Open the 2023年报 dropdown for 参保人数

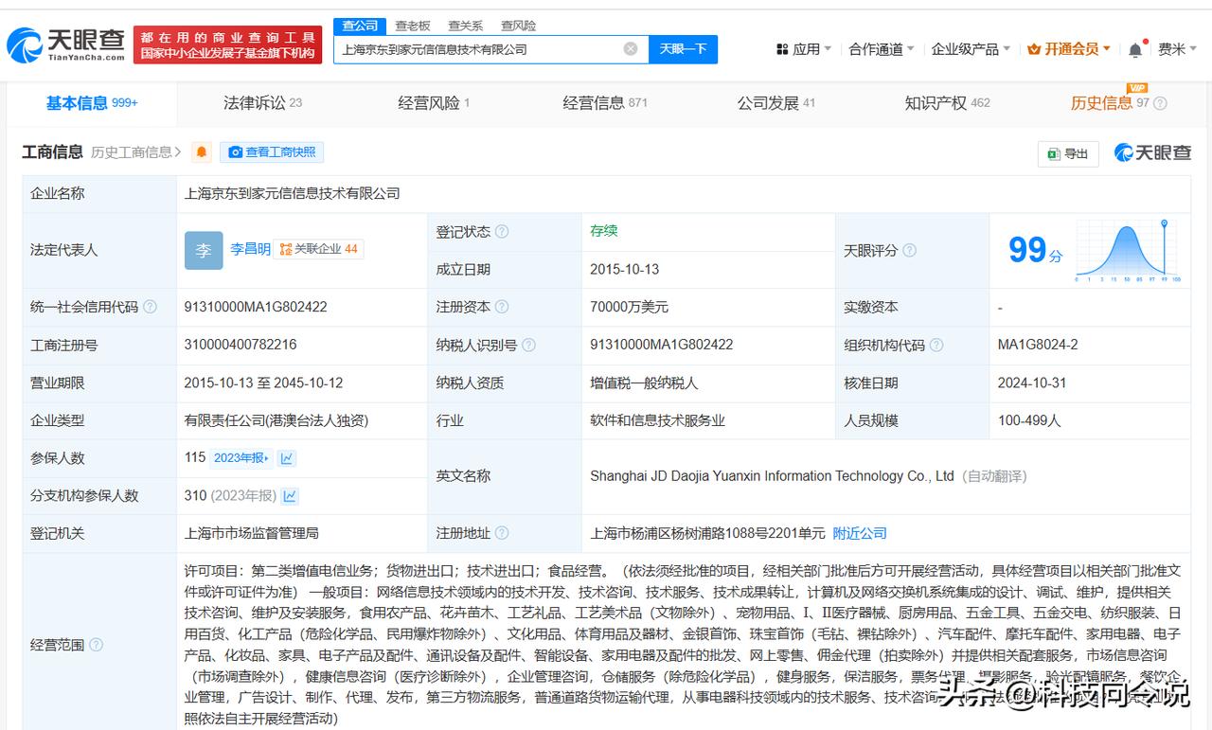[241, 457]
